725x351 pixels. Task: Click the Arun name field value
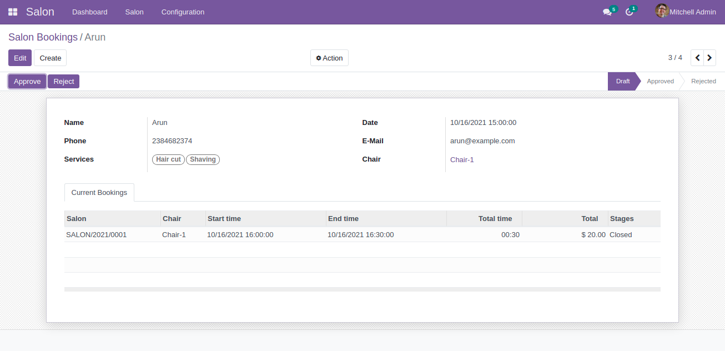click(x=160, y=122)
